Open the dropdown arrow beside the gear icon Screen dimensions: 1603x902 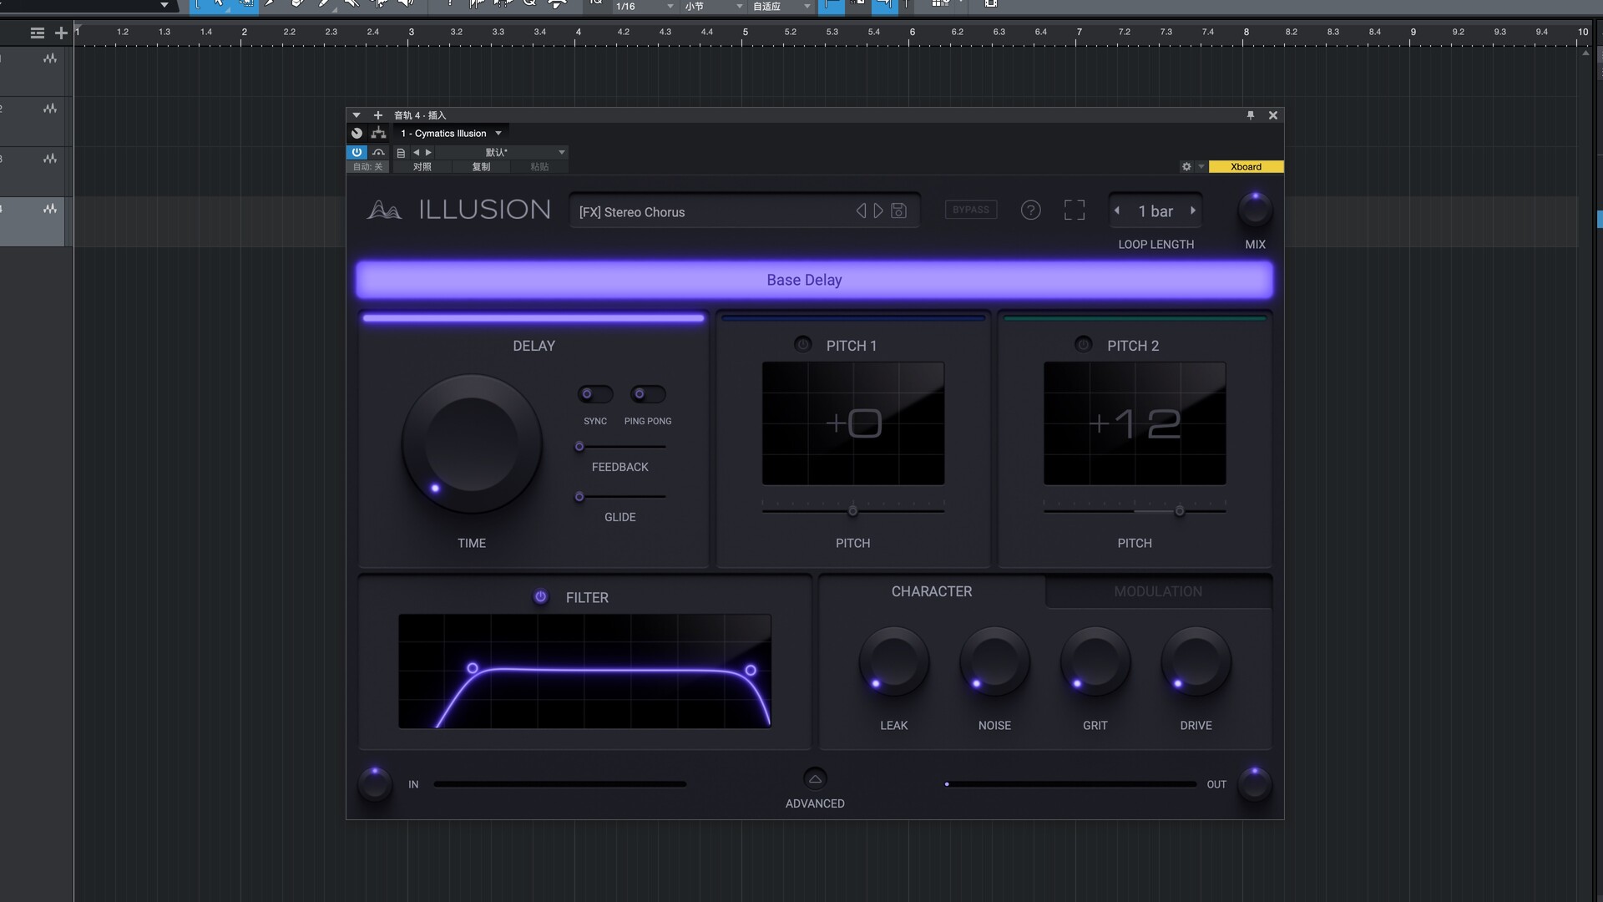coord(1201,167)
